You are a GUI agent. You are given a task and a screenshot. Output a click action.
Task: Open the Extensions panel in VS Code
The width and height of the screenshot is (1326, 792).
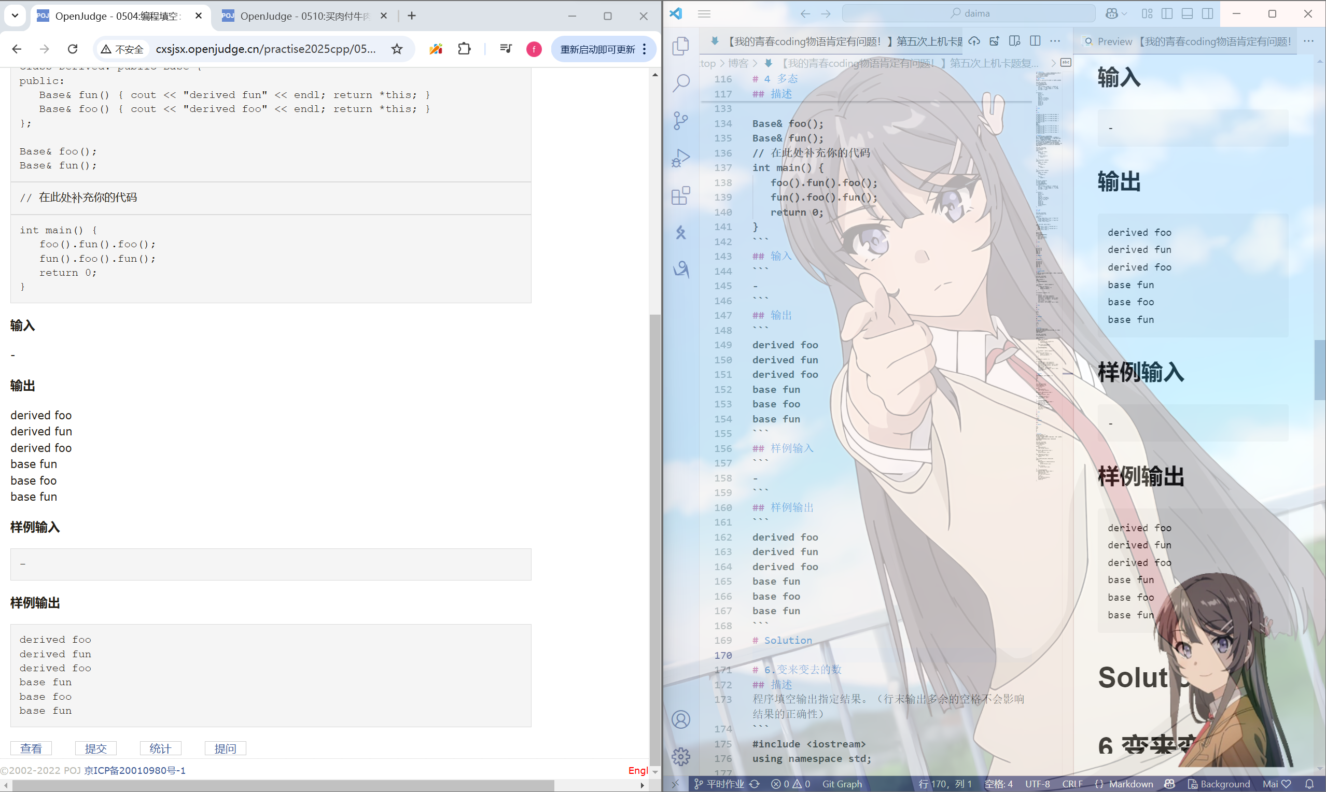681,195
